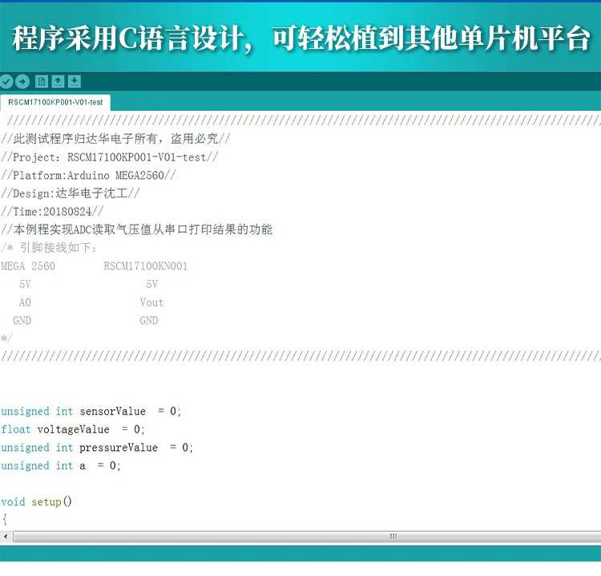Click the '//此测试程序归达华电子所有' comment line
This screenshot has height=576, width=601.
point(115,139)
